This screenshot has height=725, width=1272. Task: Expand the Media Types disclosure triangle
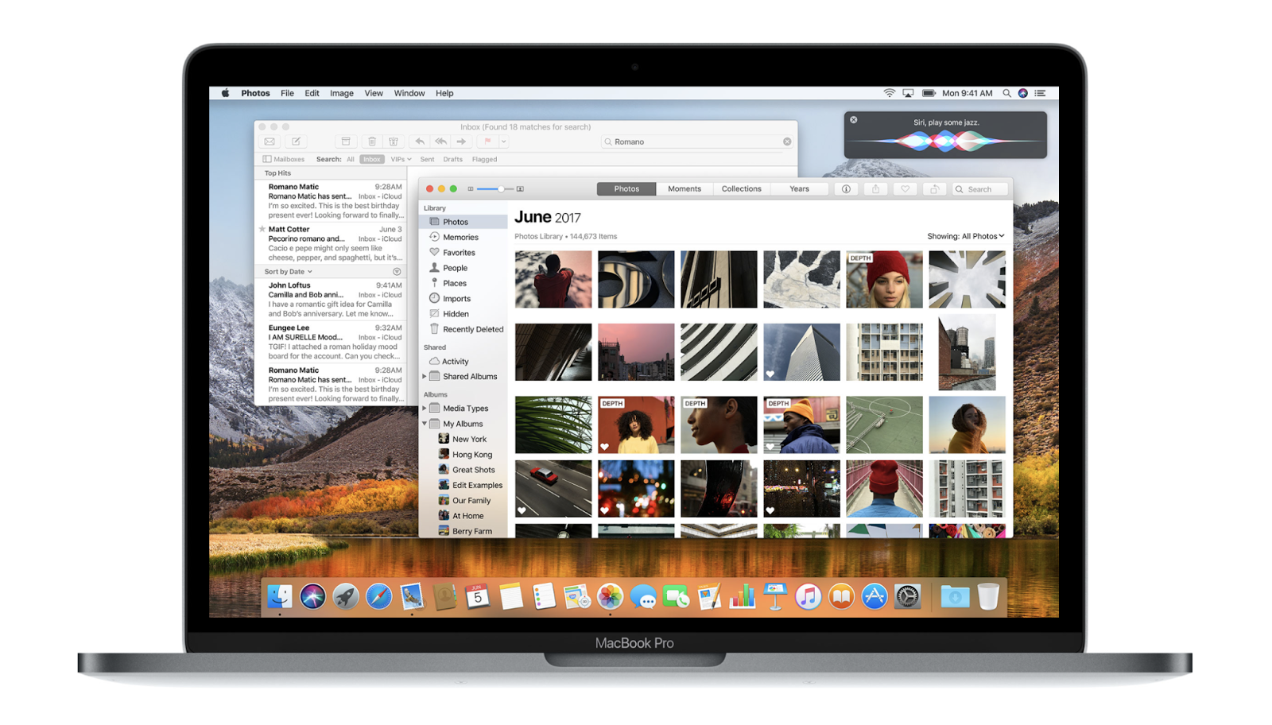(x=425, y=409)
